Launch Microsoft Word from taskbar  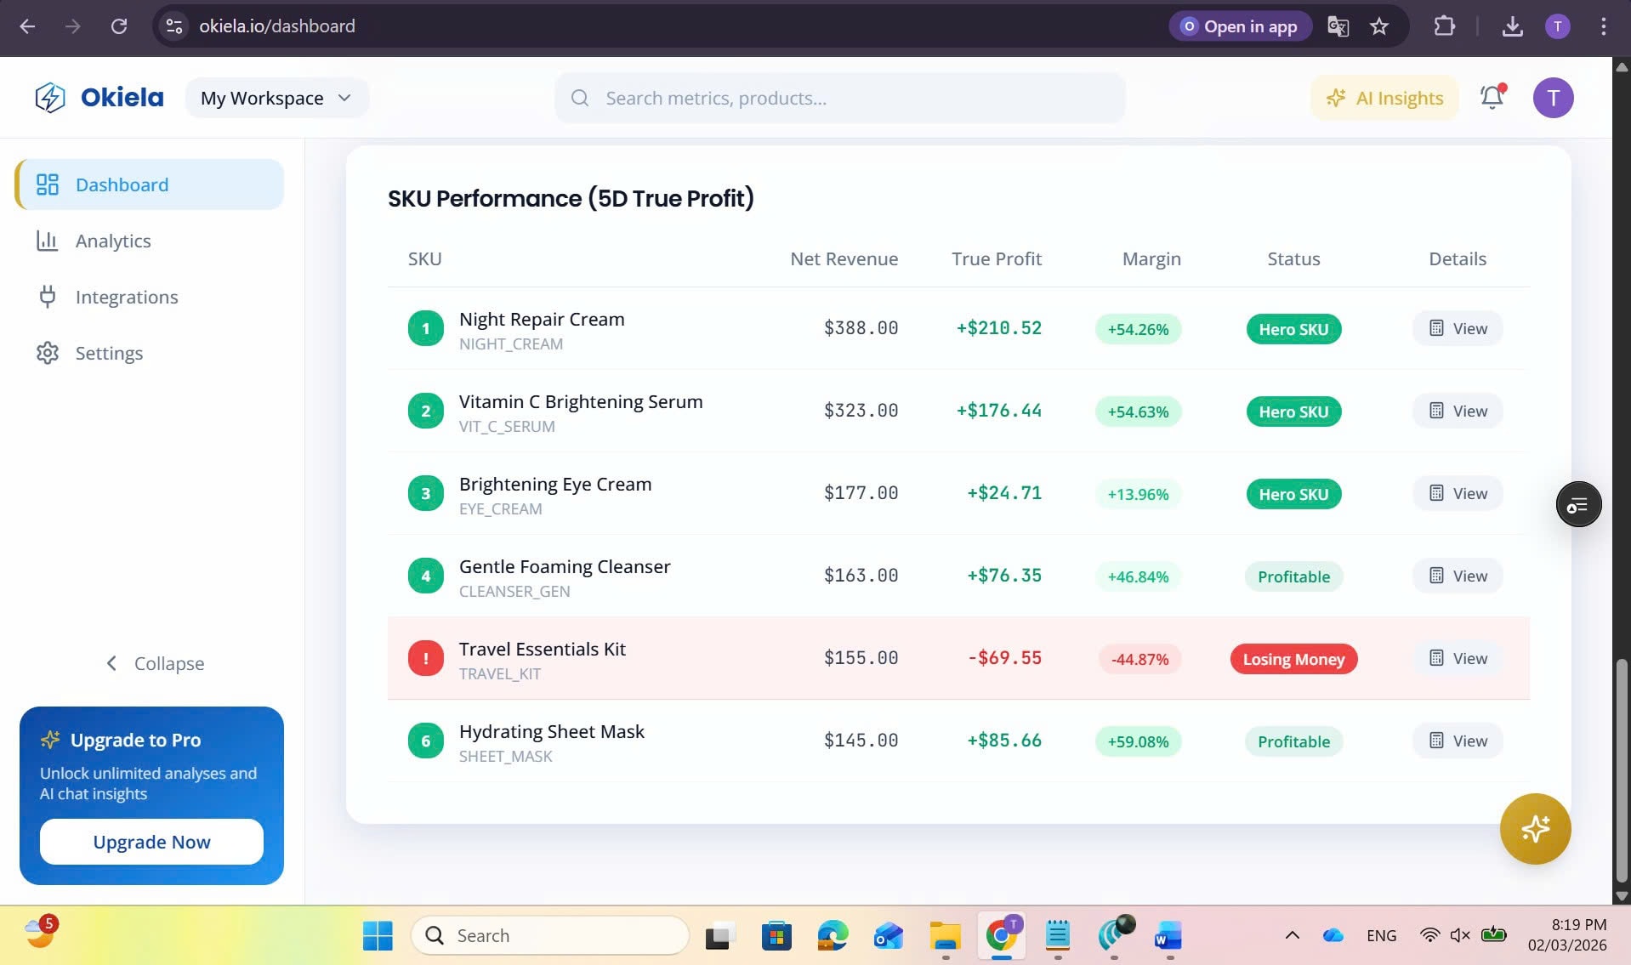pyautogui.click(x=1168, y=936)
